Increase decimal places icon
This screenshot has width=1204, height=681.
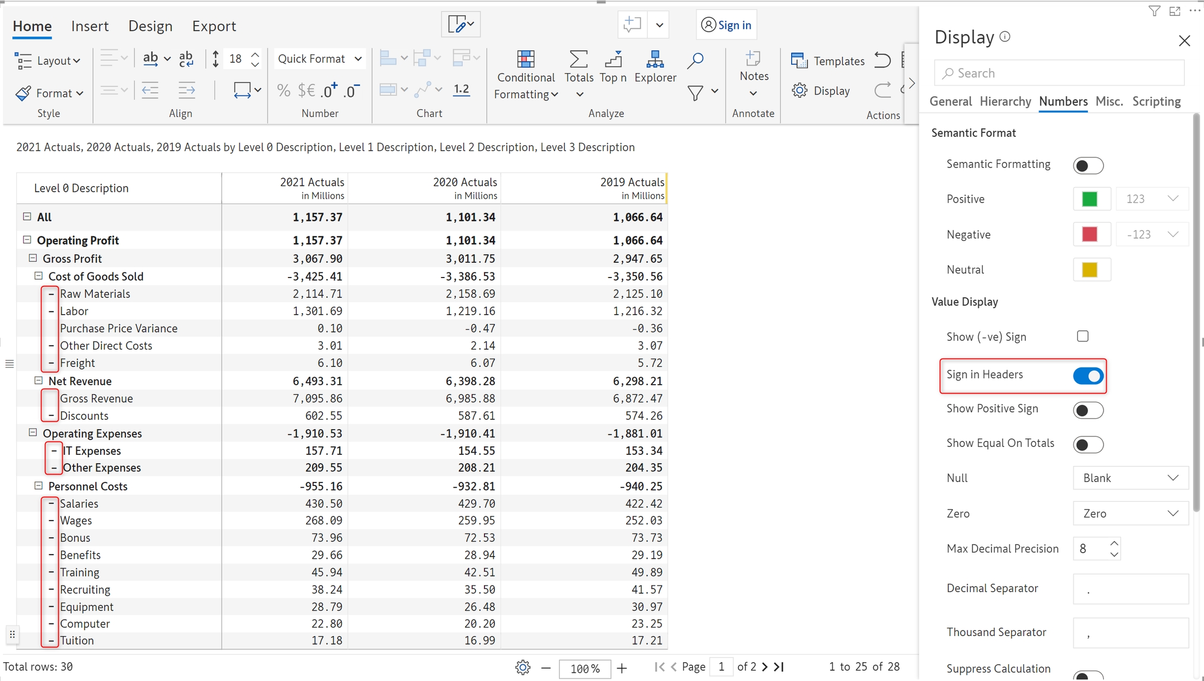(329, 90)
